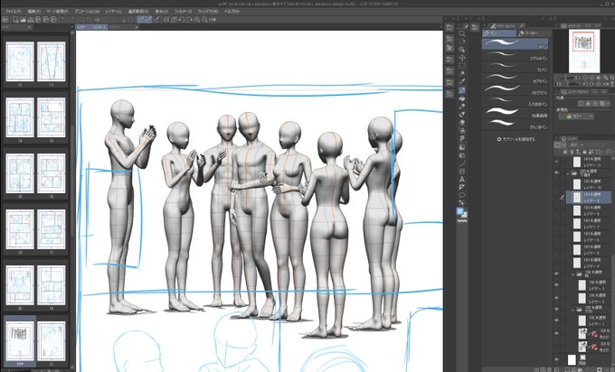Hide the white paper layer at bottom
This screenshot has width=615, height=372.
[x=557, y=359]
